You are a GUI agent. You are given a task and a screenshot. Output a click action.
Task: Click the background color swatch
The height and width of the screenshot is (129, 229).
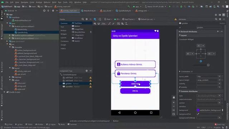tap(198, 110)
